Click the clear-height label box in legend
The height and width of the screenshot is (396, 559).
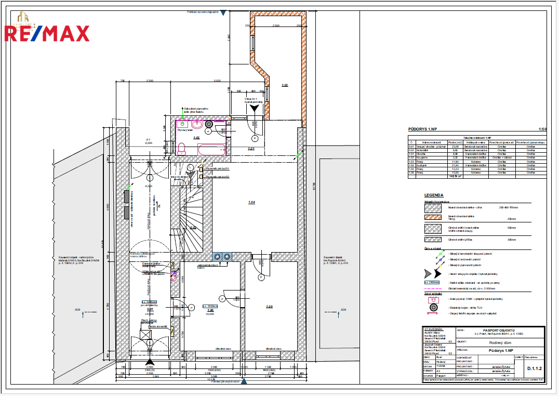click(432, 283)
